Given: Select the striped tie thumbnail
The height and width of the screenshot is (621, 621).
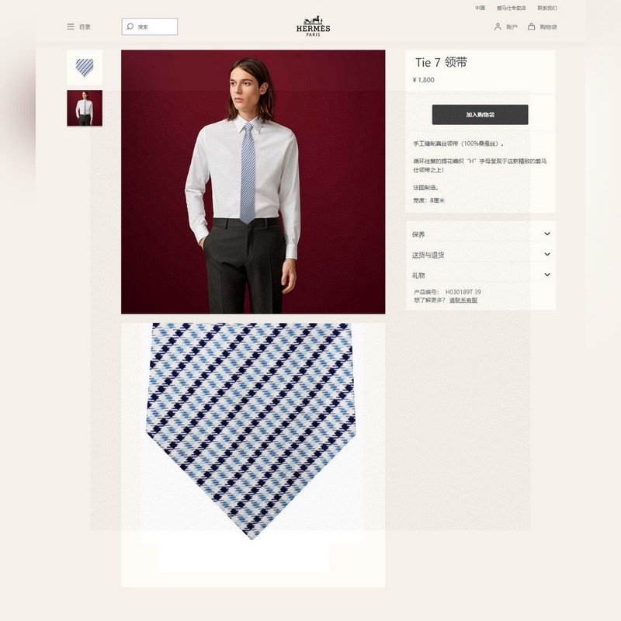Looking at the screenshot, I should (85, 68).
